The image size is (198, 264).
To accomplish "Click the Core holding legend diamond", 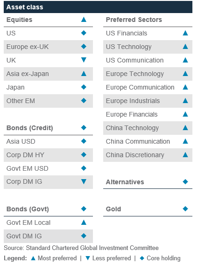I will pyautogui.click(x=142, y=258).
